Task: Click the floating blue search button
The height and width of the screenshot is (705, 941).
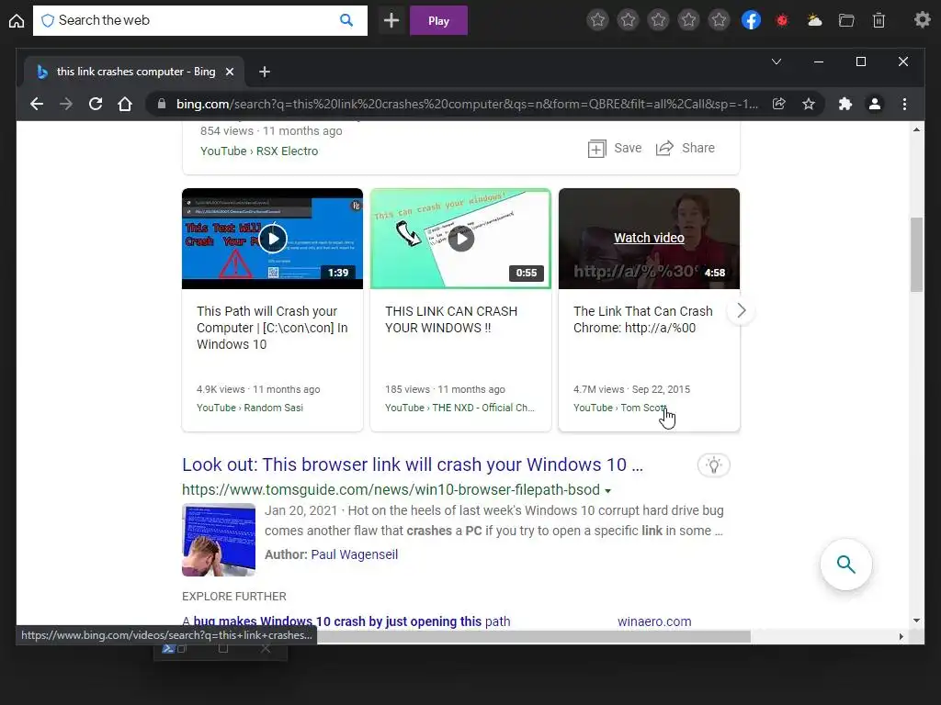Action: [x=846, y=565]
